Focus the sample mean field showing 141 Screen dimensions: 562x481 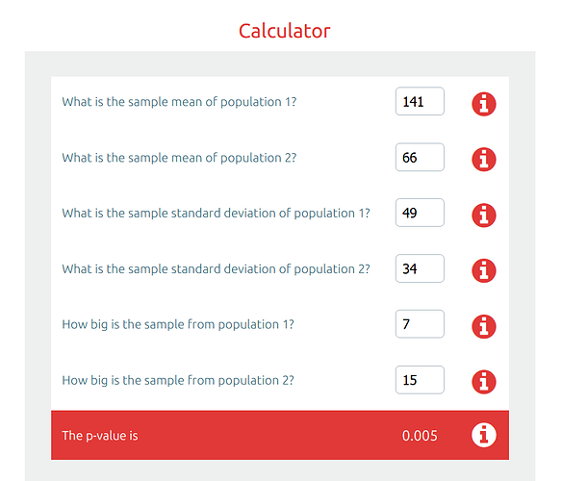[x=420, y=101]
